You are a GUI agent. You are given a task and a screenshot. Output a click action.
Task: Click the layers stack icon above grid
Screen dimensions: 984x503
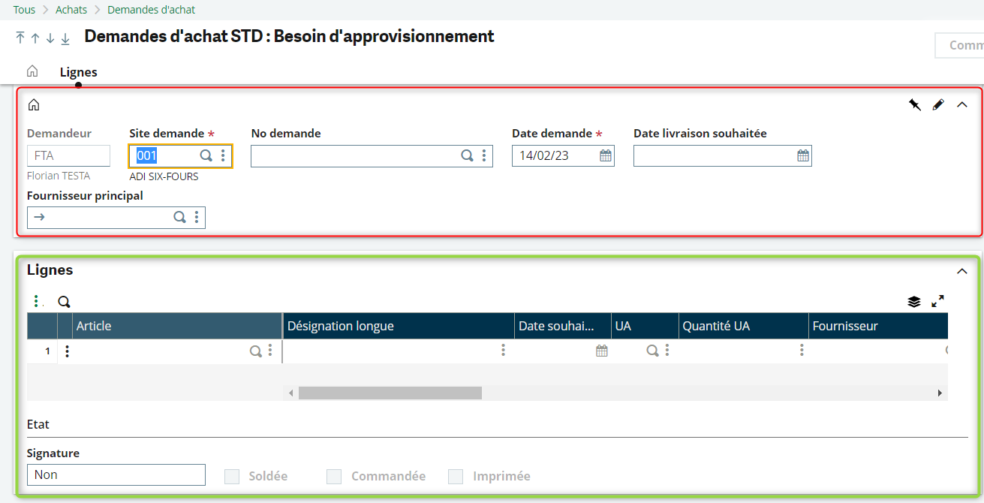click(913, 302)
